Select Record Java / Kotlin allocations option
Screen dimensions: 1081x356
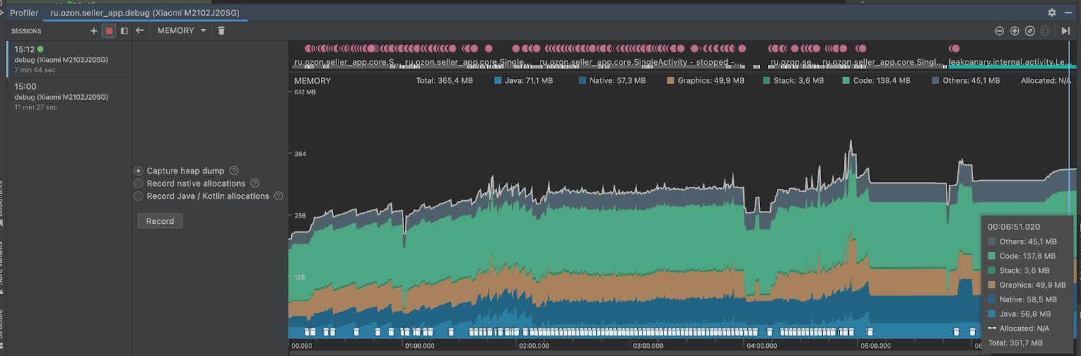coord(139,196)
